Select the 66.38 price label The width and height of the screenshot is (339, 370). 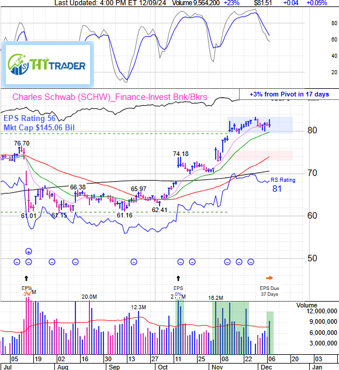[78, 187]
